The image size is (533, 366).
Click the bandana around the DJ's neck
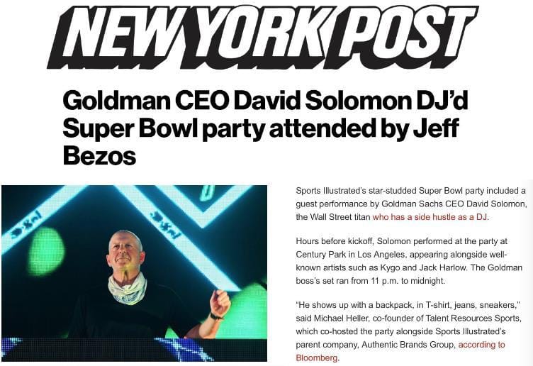click(x=128, y=287)
